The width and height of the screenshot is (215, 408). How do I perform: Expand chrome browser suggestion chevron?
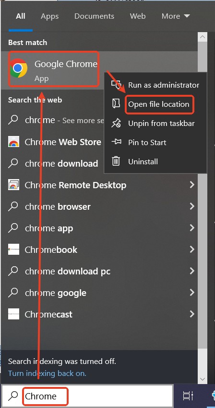click(192, 206)
